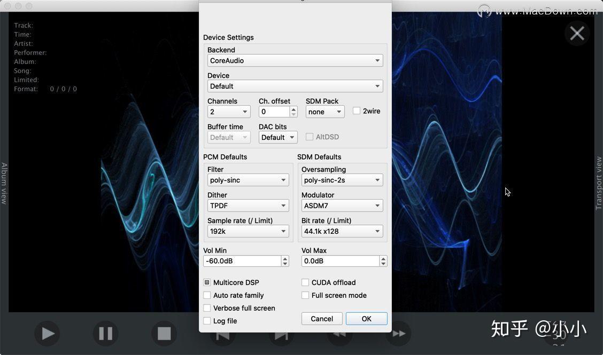Fast-forward using the seek control
This screenshot has height=355, width=603.
tap(398, 333)
